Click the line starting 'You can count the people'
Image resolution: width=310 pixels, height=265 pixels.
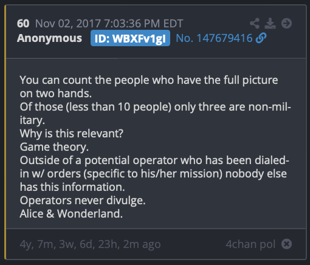click(x=149, y=80)
